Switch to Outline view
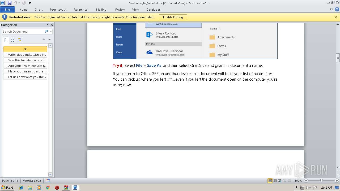The width and height of the screenshot is (340, 191). 285,181
